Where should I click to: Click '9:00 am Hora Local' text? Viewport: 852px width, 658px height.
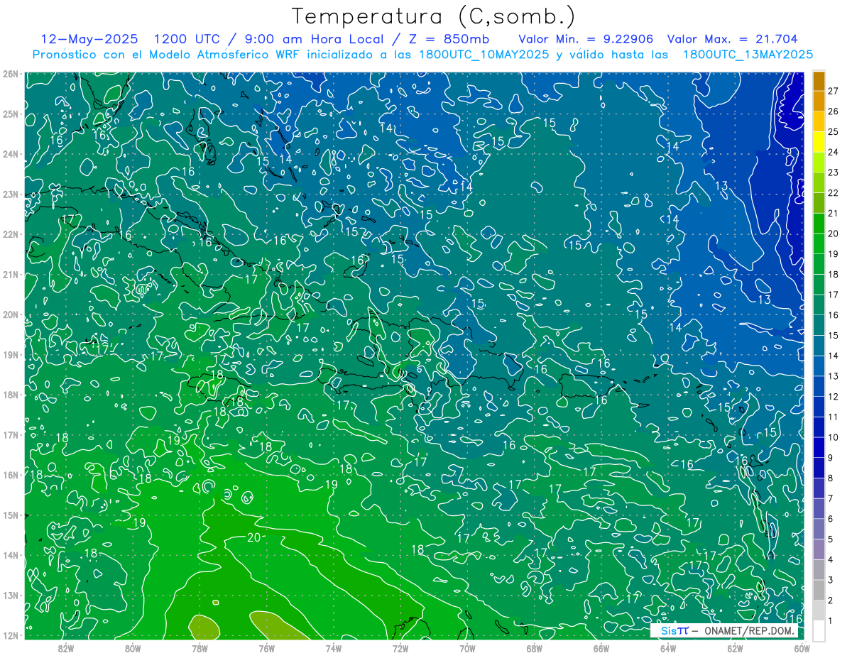click(314, 39)
